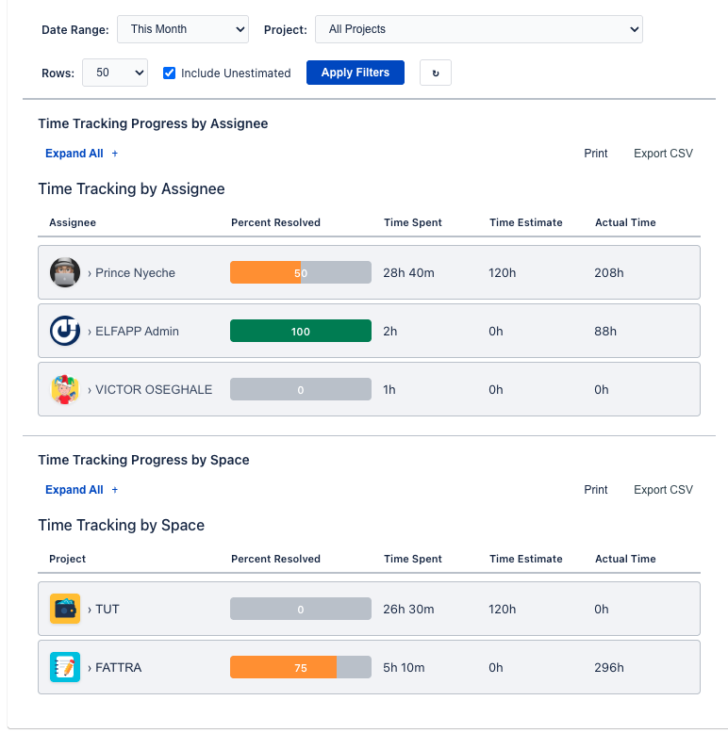
Task: Click VICTOR OSEGHALE's avatar
Action: pyautogui.click(x=65, y=389)
